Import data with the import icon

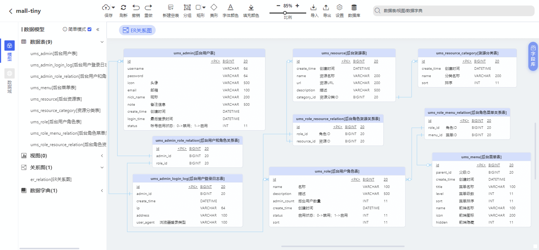coord(314,7)
